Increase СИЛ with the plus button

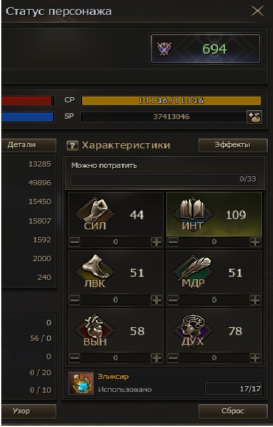coord(157,242)
